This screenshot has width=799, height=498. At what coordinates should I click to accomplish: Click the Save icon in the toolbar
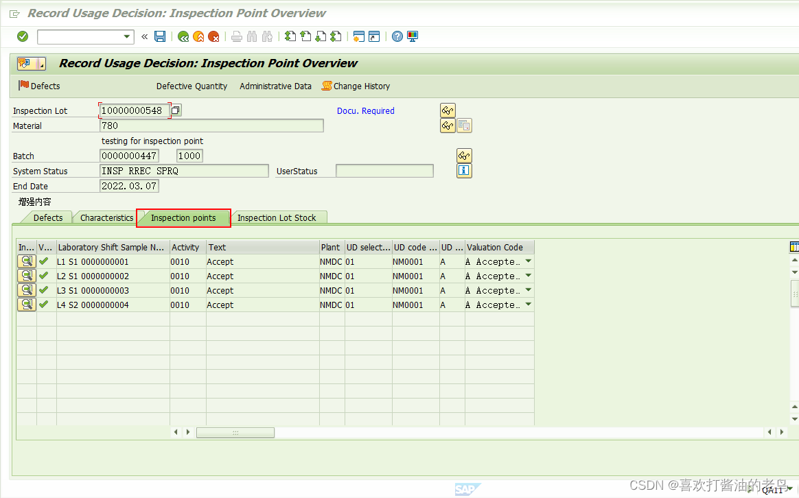coord(160,36)
